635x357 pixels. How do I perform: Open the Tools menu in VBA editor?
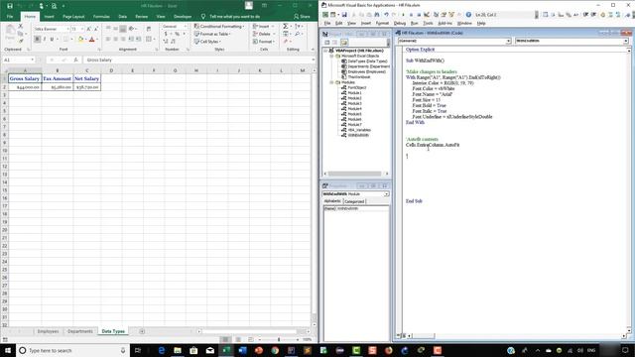click(428, 24)
